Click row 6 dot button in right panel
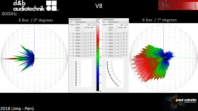 coord(106,49)
